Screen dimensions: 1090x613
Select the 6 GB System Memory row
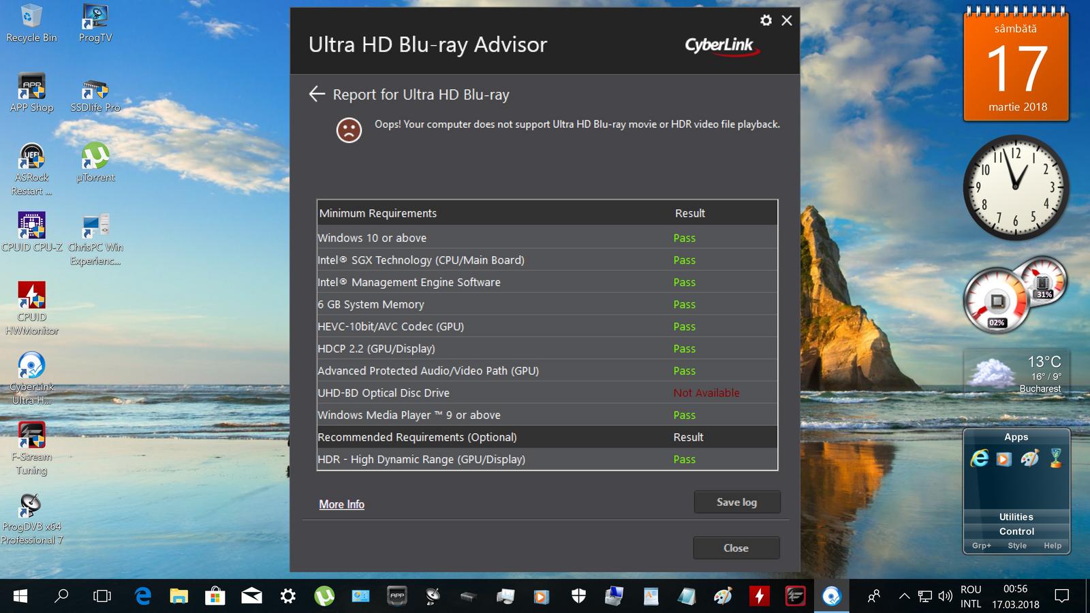(547, 304)
